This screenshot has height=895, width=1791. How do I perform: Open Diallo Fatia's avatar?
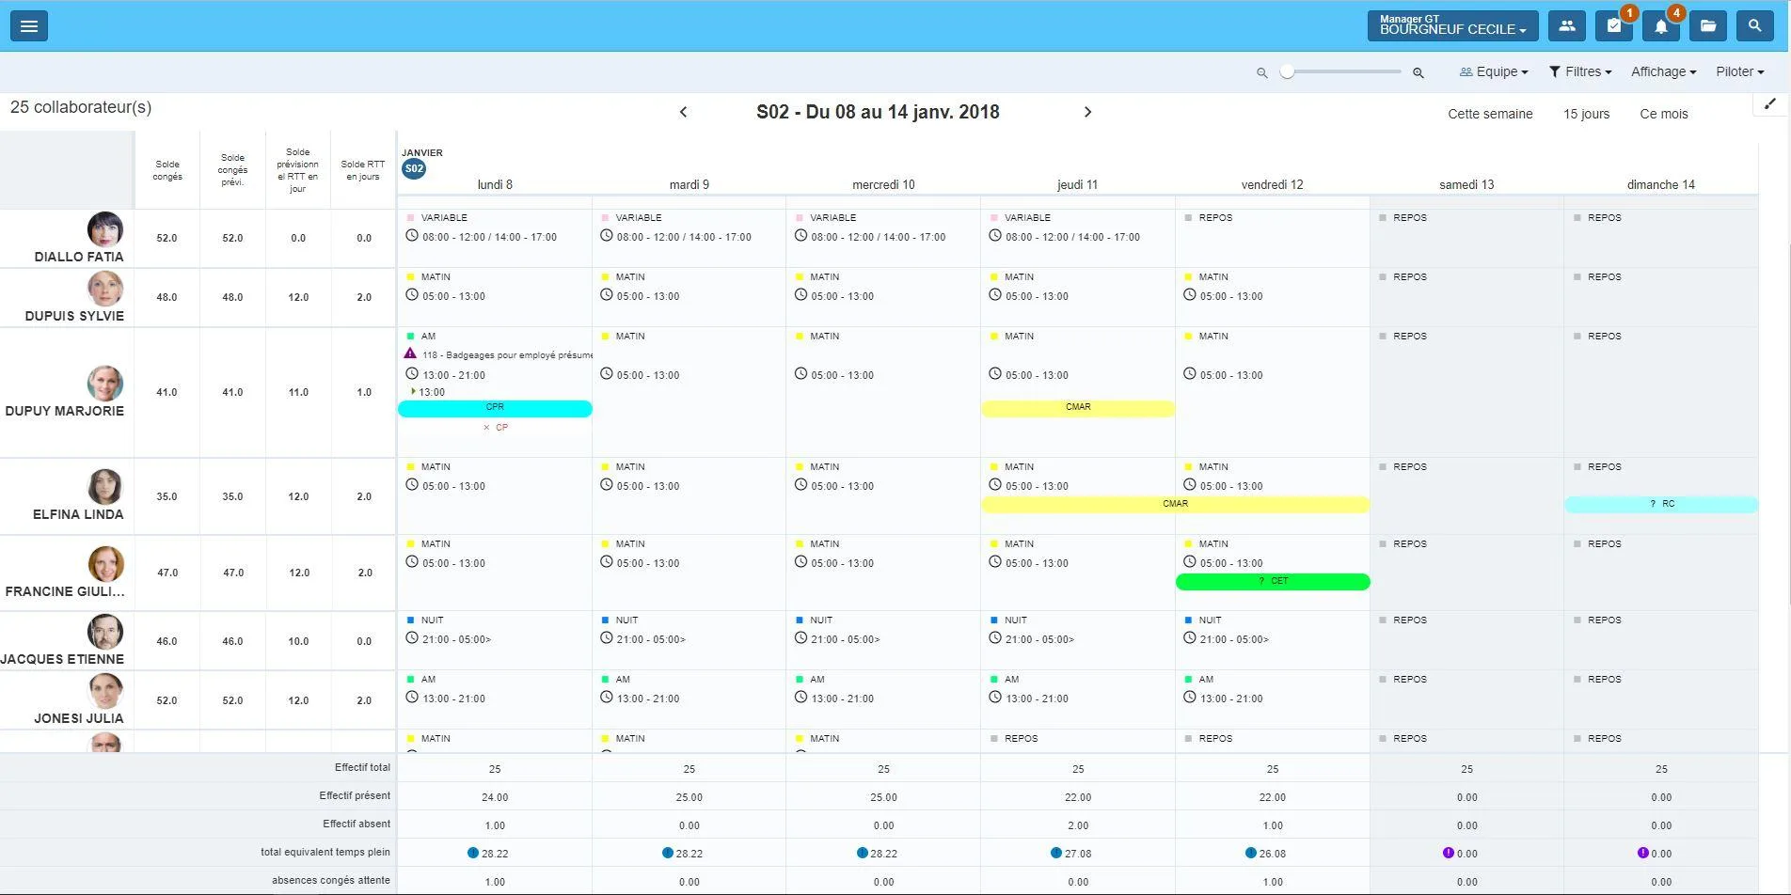click(105, 229)
